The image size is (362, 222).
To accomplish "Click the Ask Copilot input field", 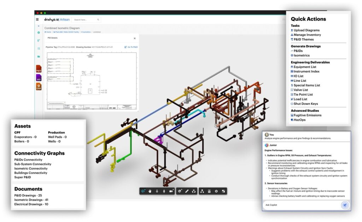I will [301, 205].
